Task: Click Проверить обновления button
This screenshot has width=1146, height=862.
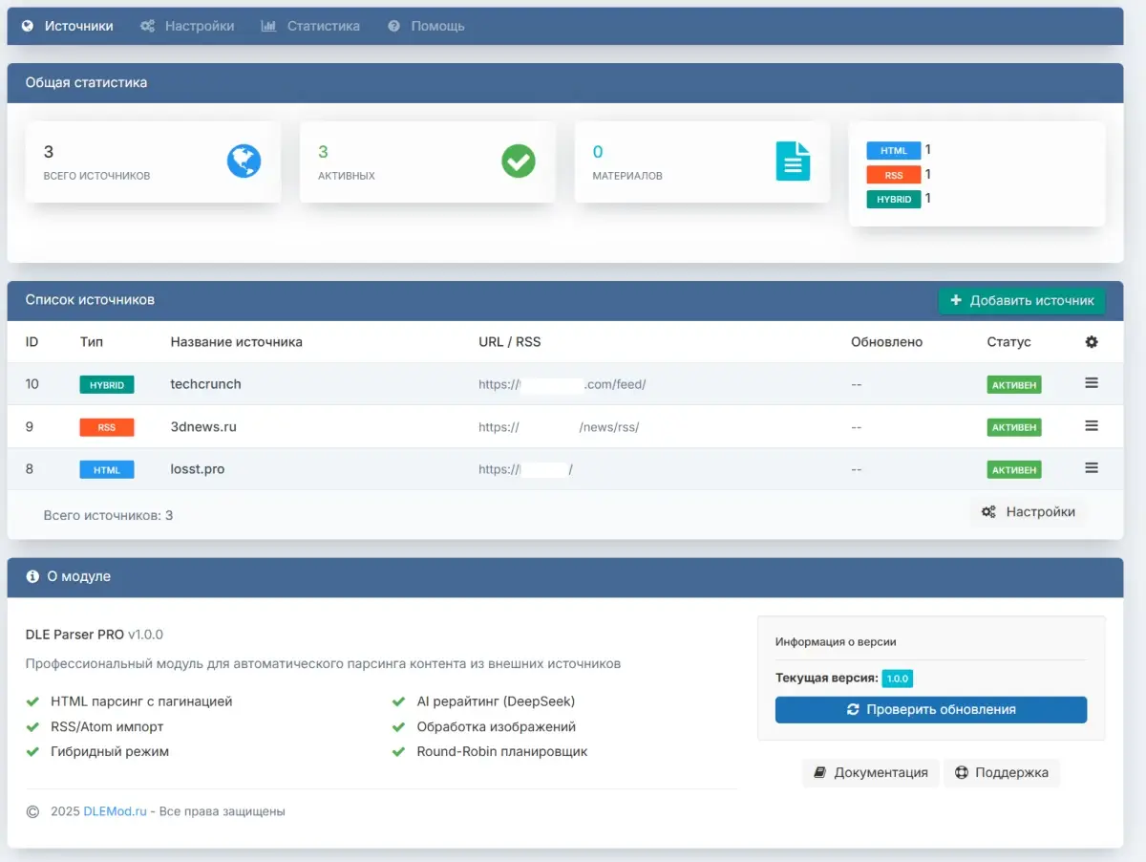Action: coord(930,710)
